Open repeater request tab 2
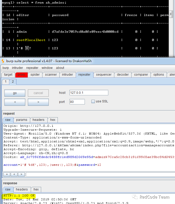175x204 pixels. point(13,82)
